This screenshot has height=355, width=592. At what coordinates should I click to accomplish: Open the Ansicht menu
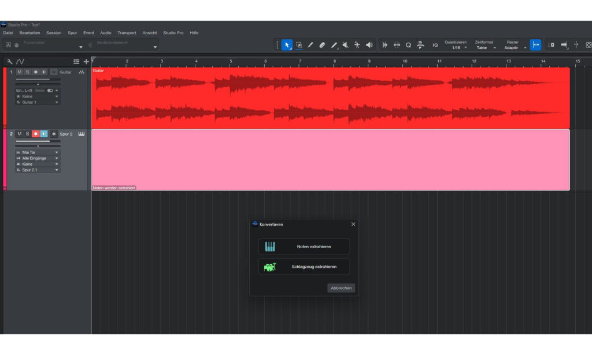150,33
